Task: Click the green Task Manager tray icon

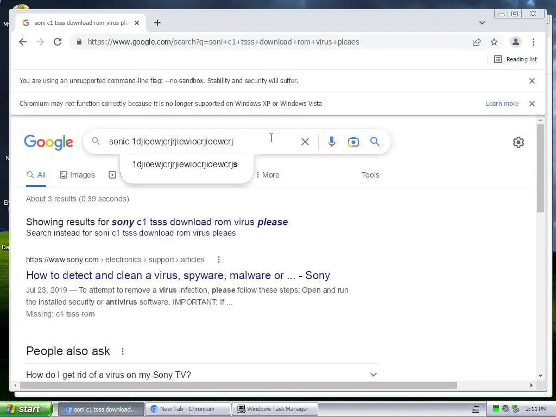Action: pyautogui.click(x=496, y=409)
